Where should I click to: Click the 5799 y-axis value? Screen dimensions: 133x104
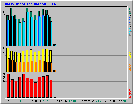tap(4, 50)
